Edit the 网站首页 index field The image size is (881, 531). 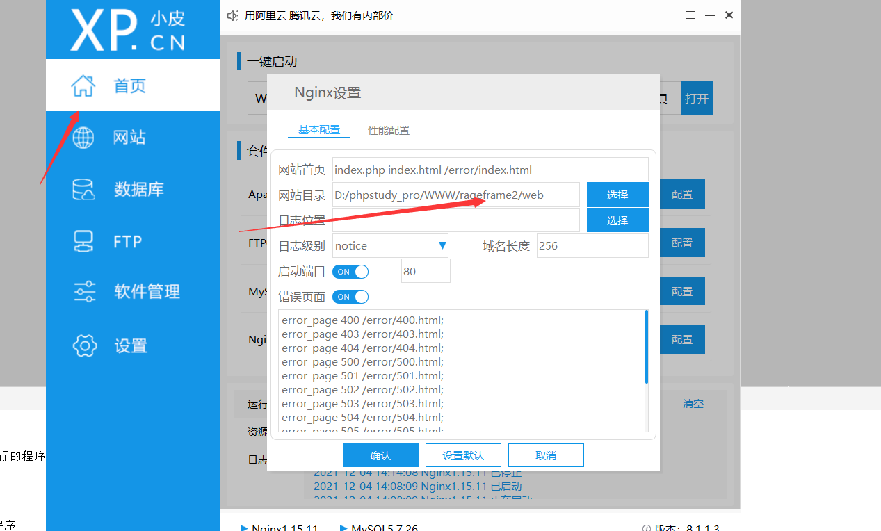490,170
